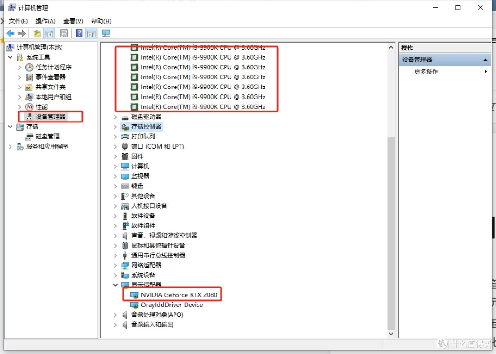Expand the 网络适配器 category

115,265
